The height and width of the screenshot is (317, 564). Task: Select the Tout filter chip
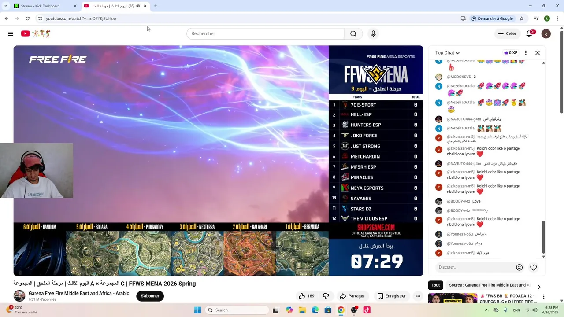point(436,285)
